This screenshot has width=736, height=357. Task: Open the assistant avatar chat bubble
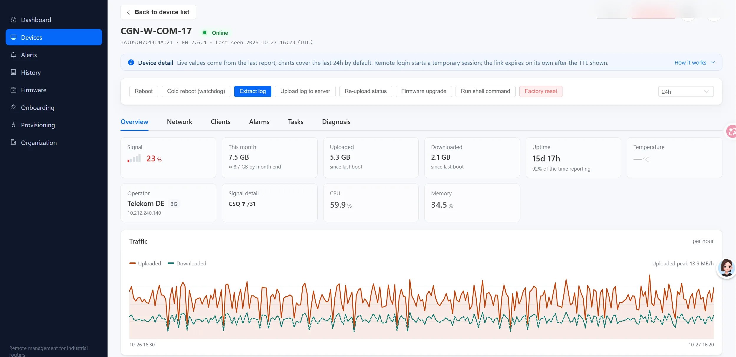(726, 268)
